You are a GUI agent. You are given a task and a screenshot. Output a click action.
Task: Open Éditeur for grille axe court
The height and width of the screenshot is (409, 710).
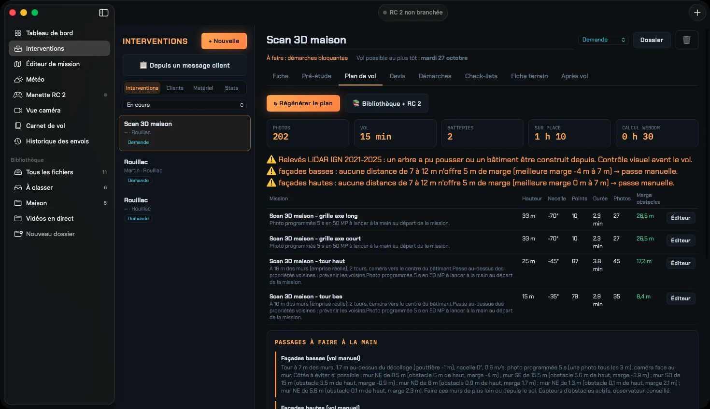tap(681, 240)
